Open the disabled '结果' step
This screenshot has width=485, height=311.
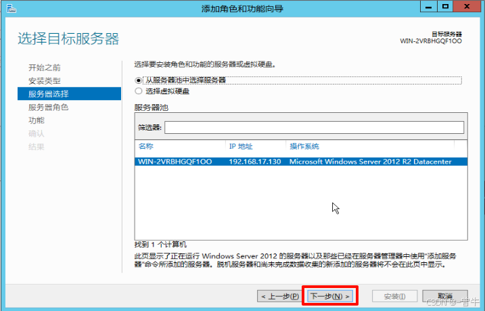click(37, 147)
